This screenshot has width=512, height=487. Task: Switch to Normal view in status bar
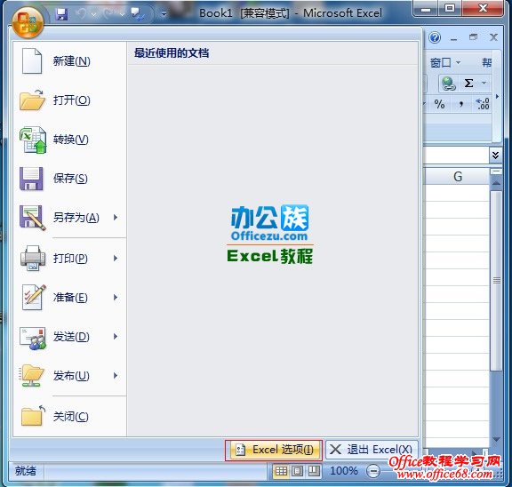click(281, 471)
